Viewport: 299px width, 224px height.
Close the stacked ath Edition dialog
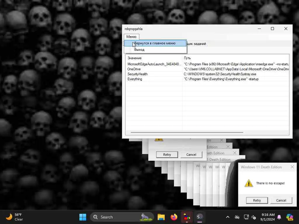click(x=235, y=153)
